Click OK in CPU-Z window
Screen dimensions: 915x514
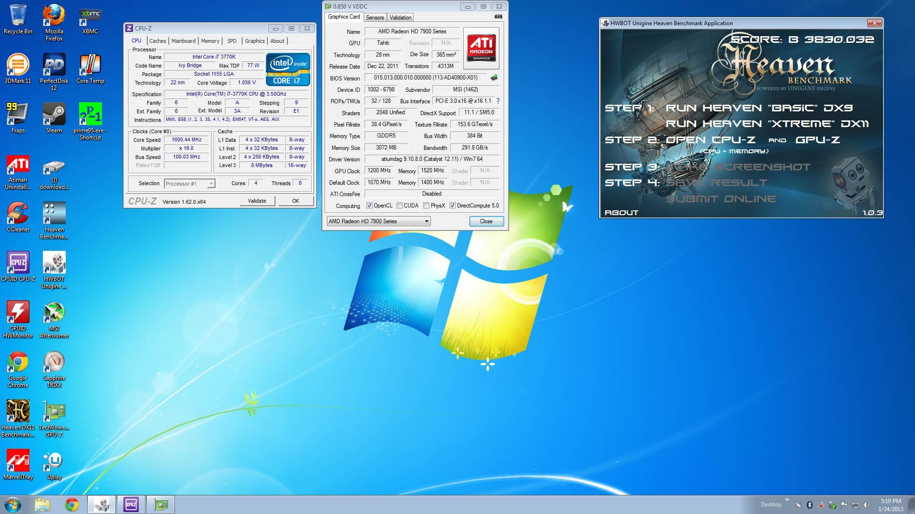tap(295, 201)
